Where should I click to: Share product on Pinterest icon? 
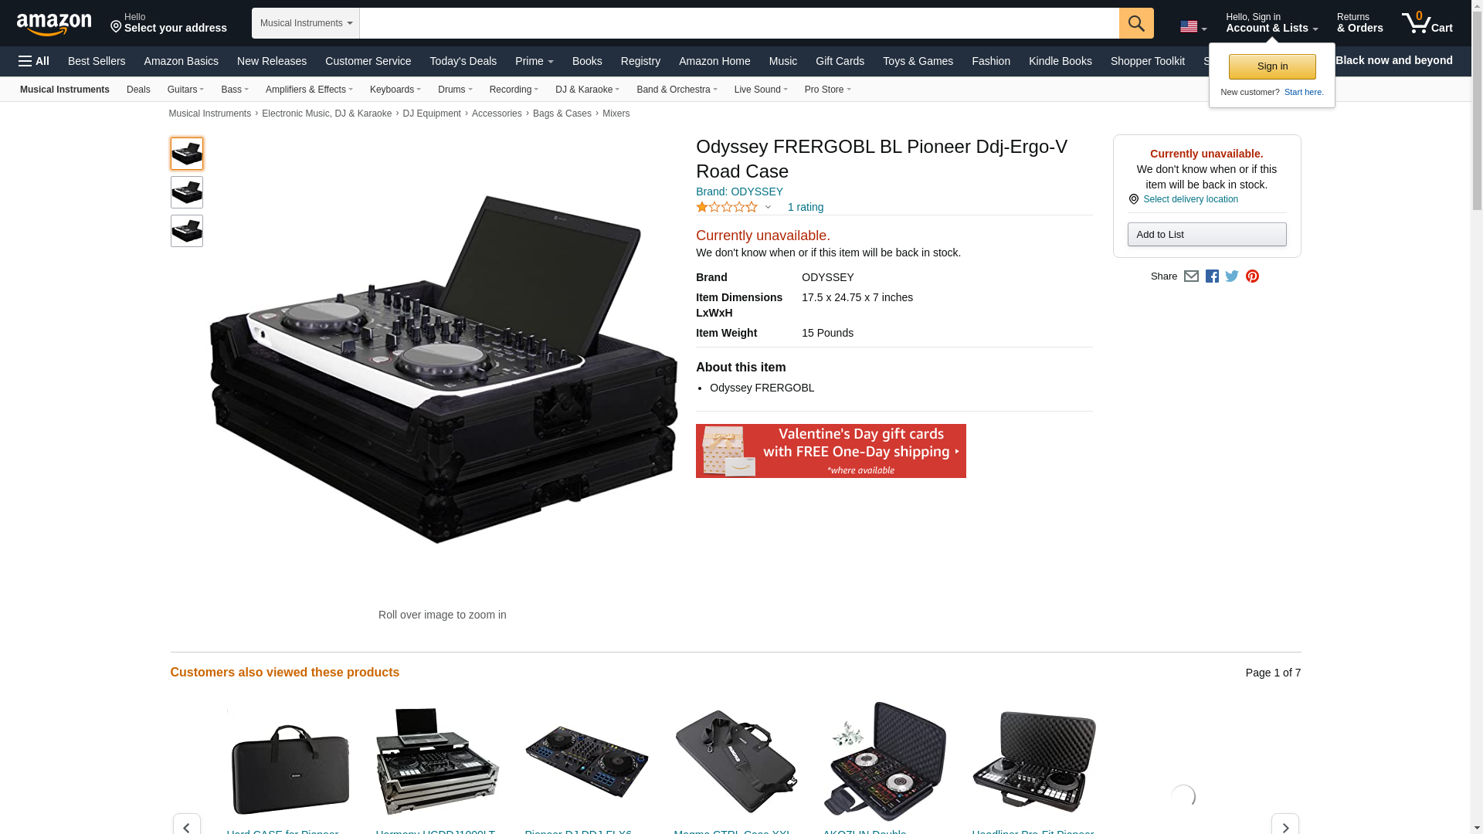(x=1252, y=276)
